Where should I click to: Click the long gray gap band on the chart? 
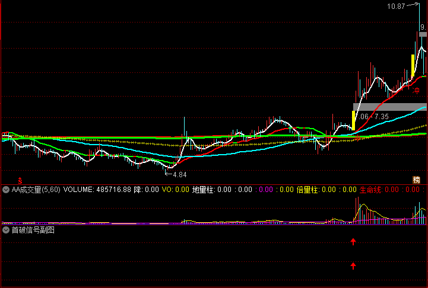(390, 107)
